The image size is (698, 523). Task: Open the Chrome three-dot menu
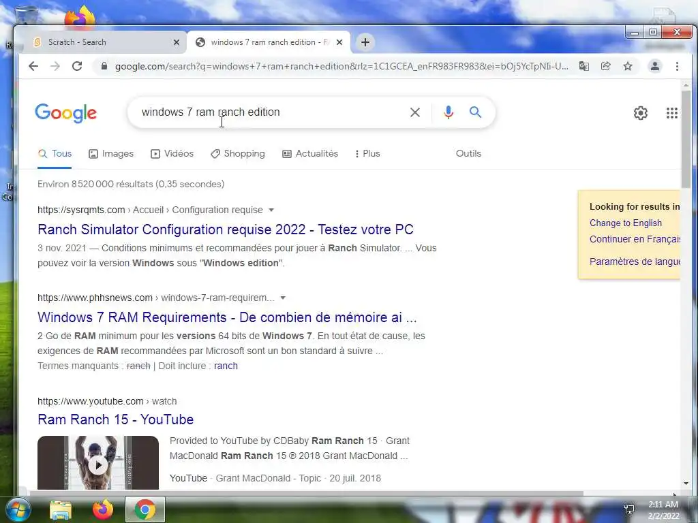[677, 66]
